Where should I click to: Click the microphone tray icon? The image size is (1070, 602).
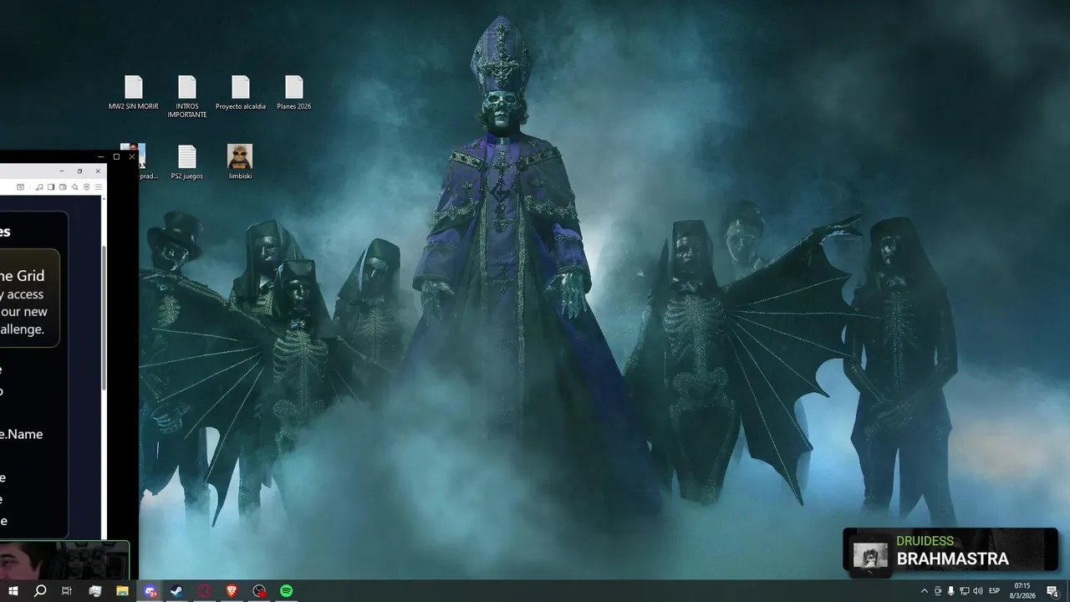951,591
